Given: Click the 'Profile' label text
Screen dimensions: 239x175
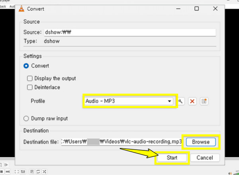Looking at the screenshot, I should click(x=38, y=101).
